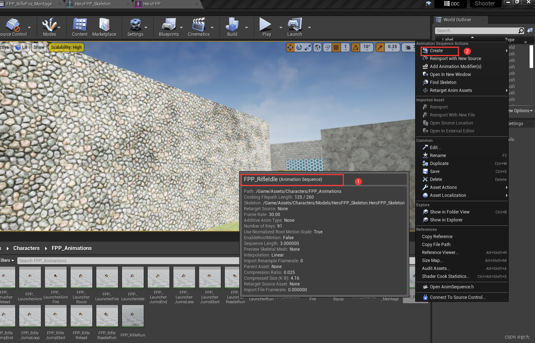Open the 0.25 scale snap value dropdown
The height and width of the screenshot is (343, 535).
392,47
